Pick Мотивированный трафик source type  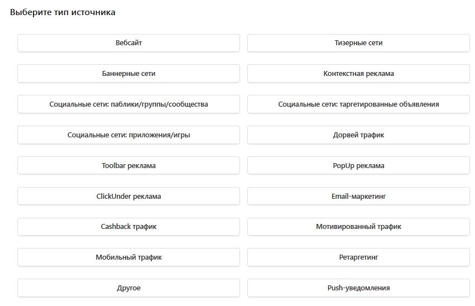coord(358,227)
